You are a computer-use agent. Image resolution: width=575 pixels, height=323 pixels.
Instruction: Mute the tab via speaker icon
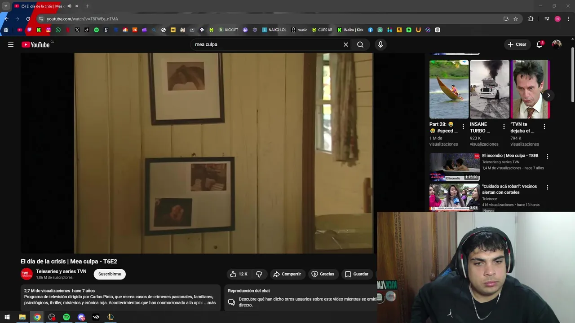click(x=69, y=6)
